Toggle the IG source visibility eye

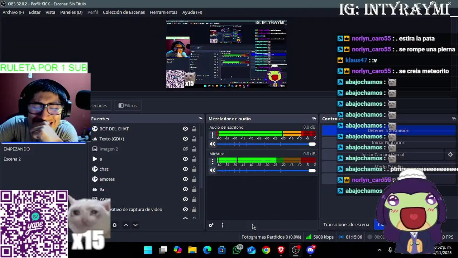pos(185,189)
